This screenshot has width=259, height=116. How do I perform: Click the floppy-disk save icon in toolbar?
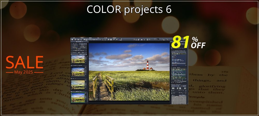[x=84, y=40]
